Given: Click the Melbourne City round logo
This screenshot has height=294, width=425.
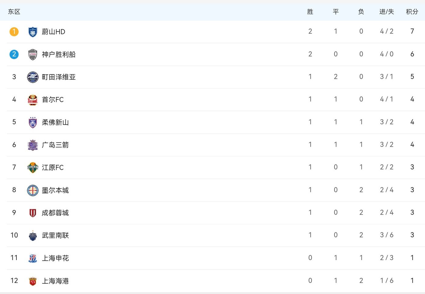Looking at the screenshot, I should (x=32, y=190).
